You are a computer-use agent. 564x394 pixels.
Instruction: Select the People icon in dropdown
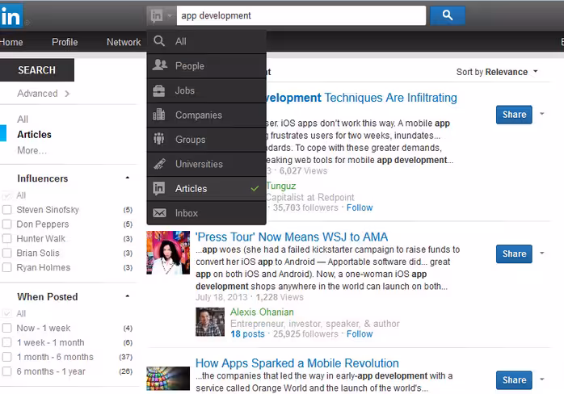point(160,65)
